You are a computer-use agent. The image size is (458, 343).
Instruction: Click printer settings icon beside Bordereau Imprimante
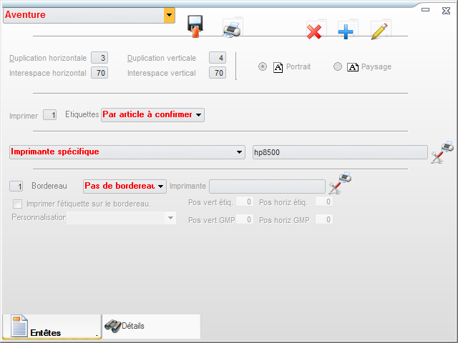point(339,184)
